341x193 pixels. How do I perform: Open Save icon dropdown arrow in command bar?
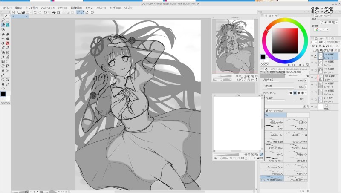coord(31,12)
